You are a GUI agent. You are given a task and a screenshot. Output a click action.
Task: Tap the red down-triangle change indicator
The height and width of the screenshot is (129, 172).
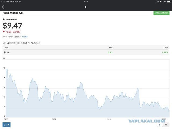[x=4, y=32]
